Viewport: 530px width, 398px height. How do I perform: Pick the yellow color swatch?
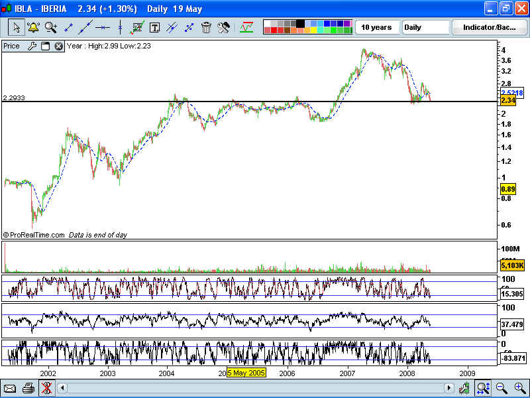pyautogui.click(x=313, y=30)
